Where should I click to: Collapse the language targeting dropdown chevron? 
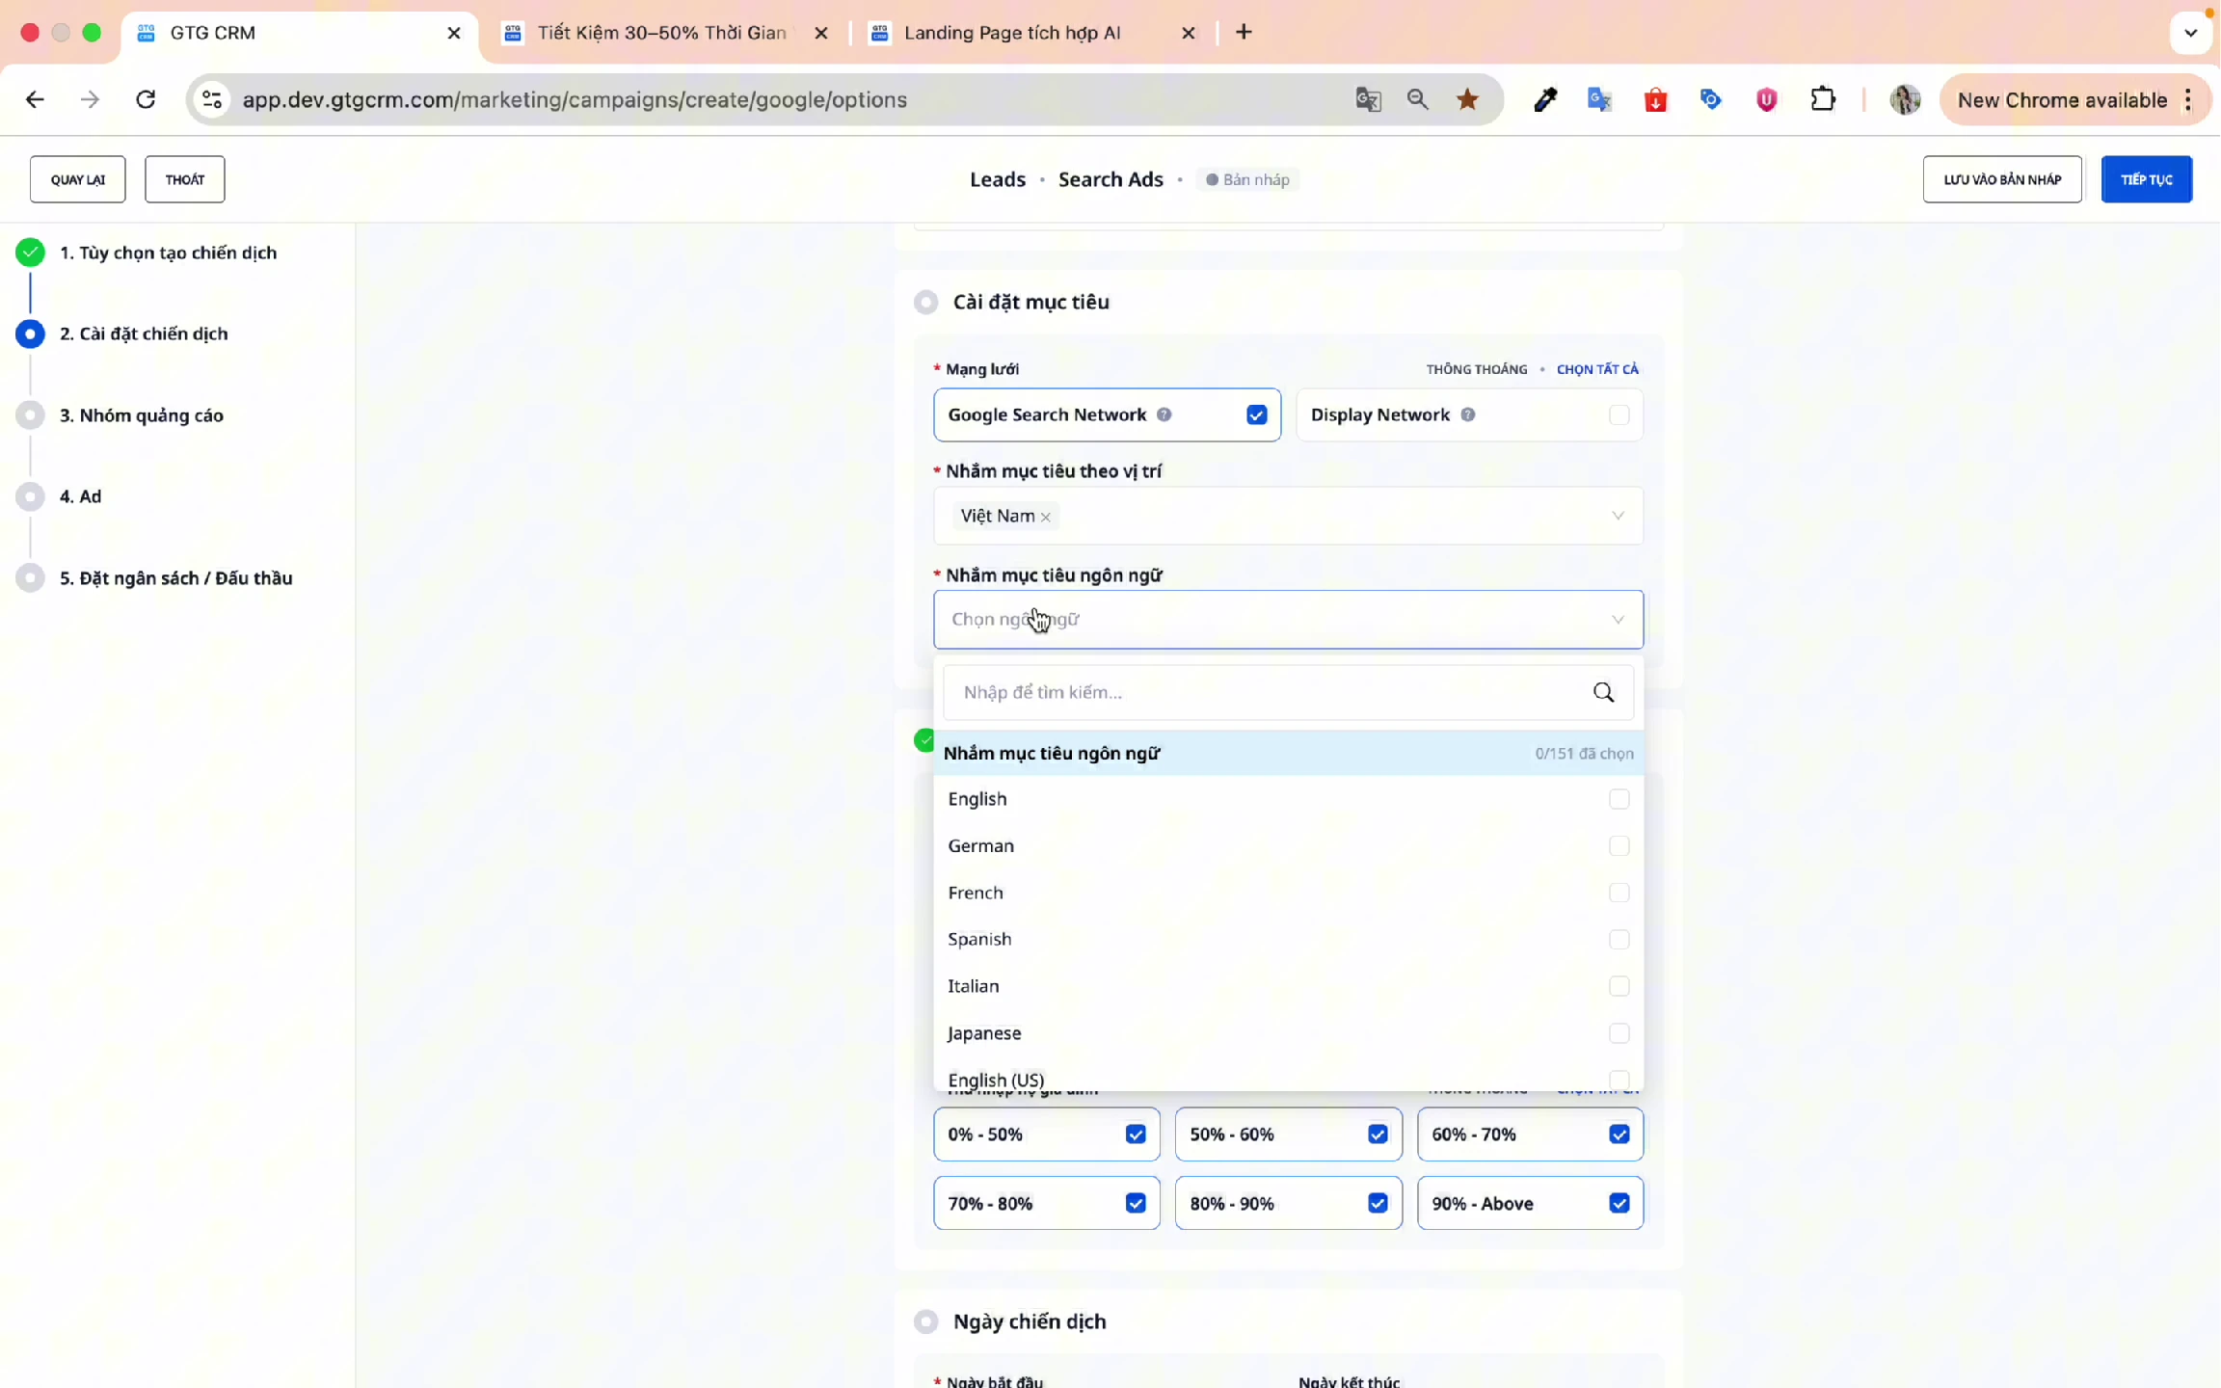[1618, 619]
